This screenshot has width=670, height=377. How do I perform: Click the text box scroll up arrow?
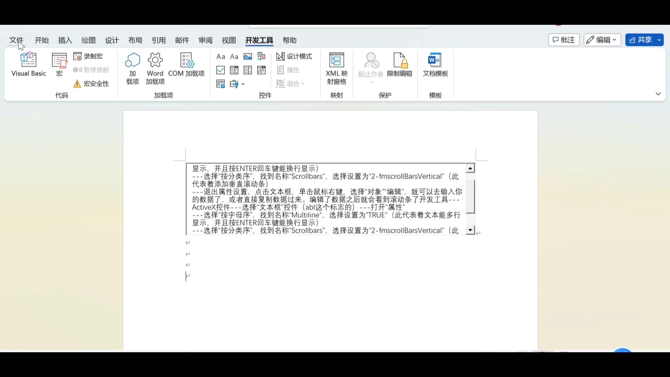coord(470,168)
